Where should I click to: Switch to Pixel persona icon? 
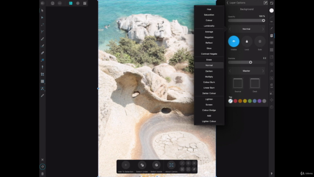click(x=78, y=3)
